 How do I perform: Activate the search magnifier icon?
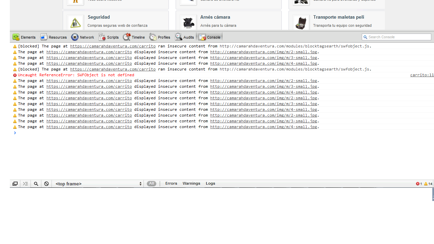coord(36,184)
